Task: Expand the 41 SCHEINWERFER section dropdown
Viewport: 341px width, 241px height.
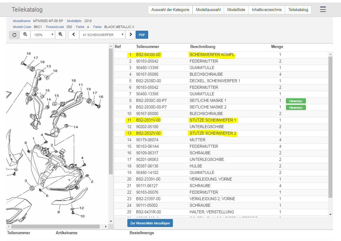Action: (102, 35)
